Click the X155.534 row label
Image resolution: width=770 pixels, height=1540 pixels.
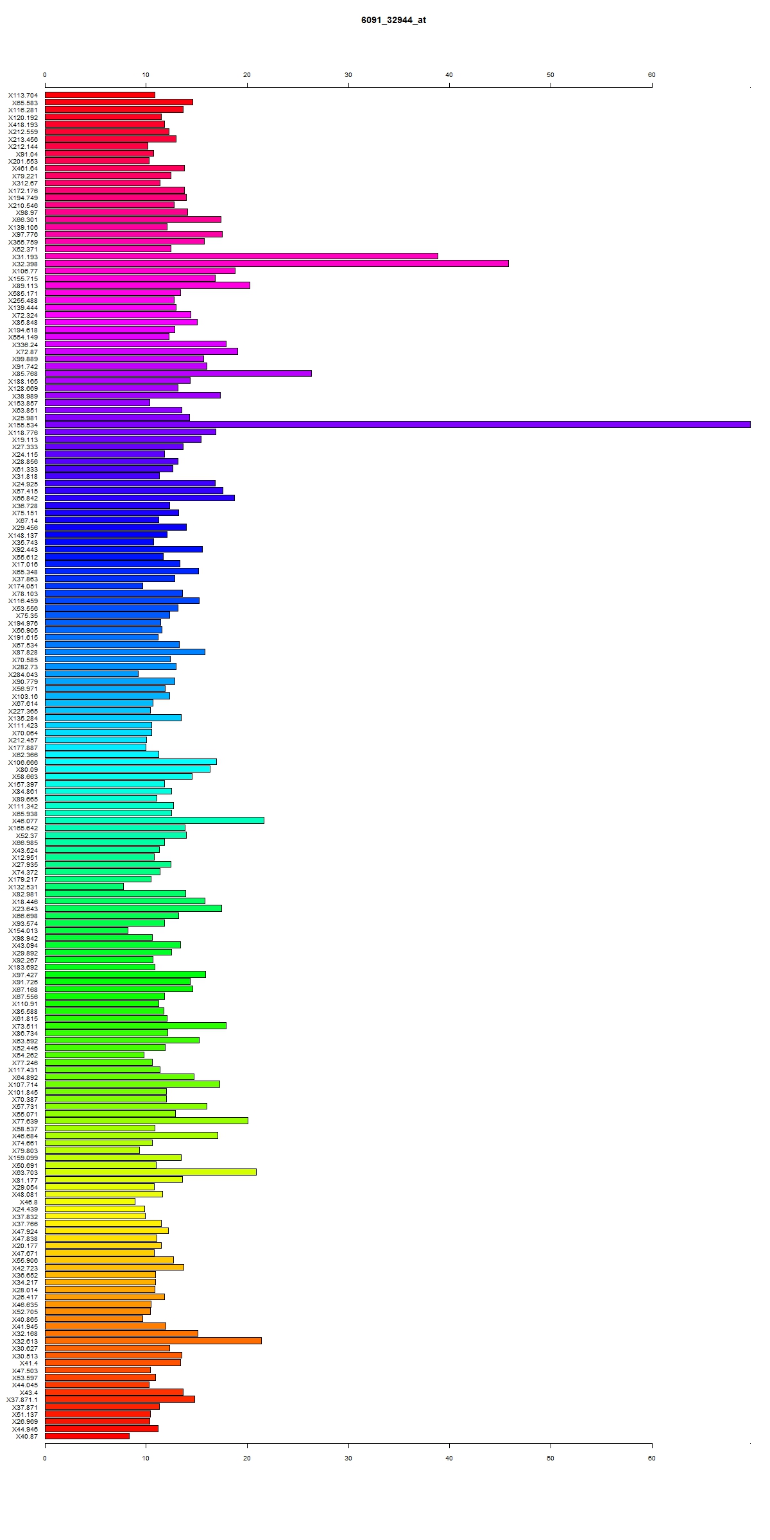coord(23,425)
